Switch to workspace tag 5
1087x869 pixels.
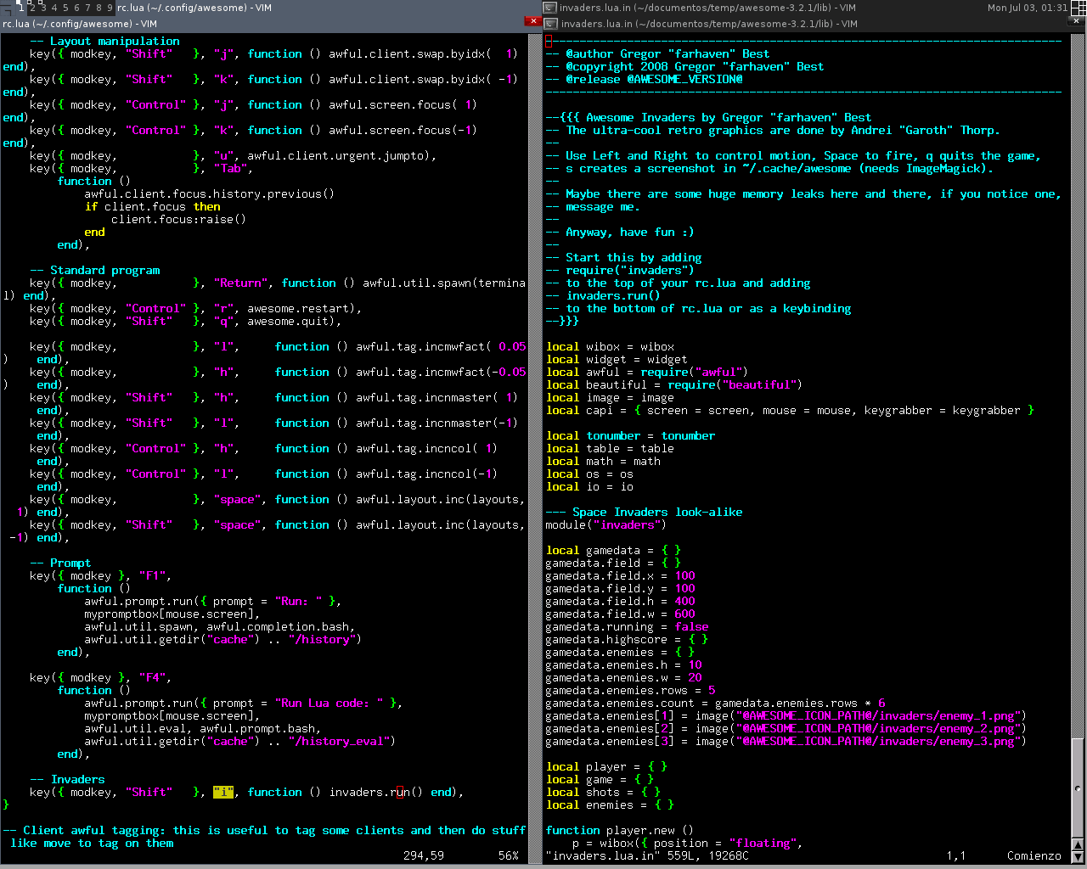[65, 8]
